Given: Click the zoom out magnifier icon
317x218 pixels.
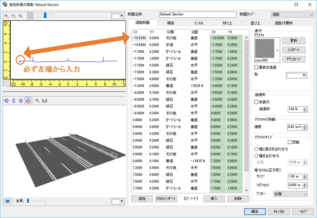Looking at the screenshot, I should tap(14, 16).
